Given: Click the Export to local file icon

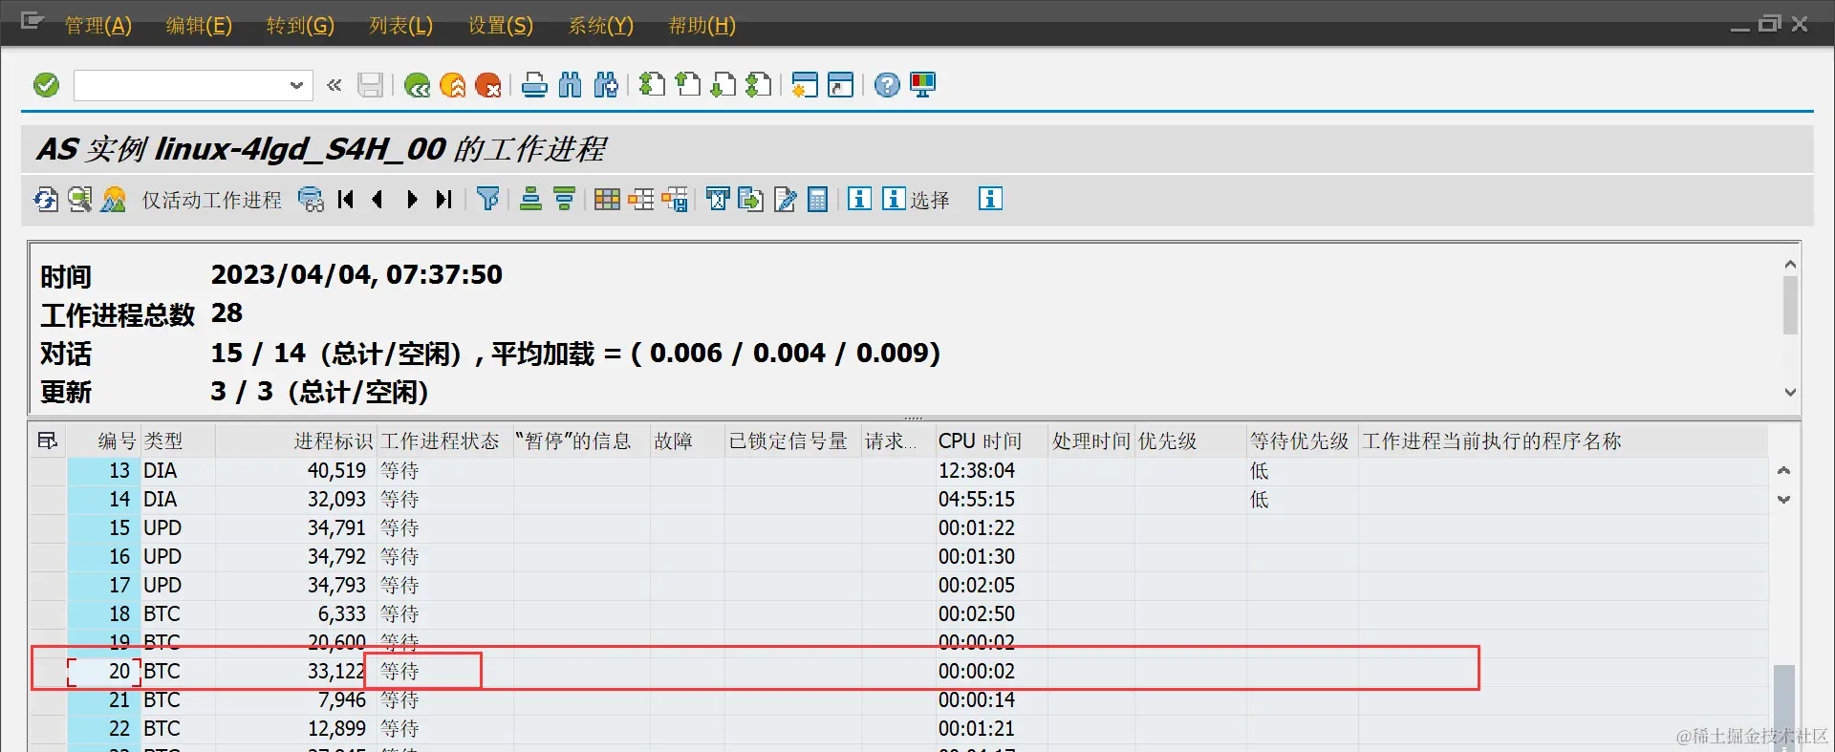Looking at the screenshot, I should [x=751, y=199].
